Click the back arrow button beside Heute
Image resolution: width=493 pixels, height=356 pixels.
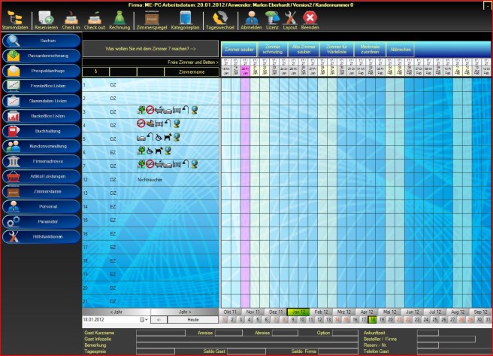[x=159, y=320]
